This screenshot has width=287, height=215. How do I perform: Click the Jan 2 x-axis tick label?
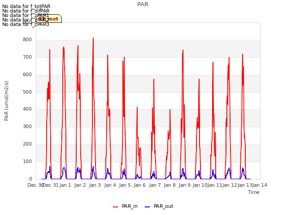(x=80, y=185)
